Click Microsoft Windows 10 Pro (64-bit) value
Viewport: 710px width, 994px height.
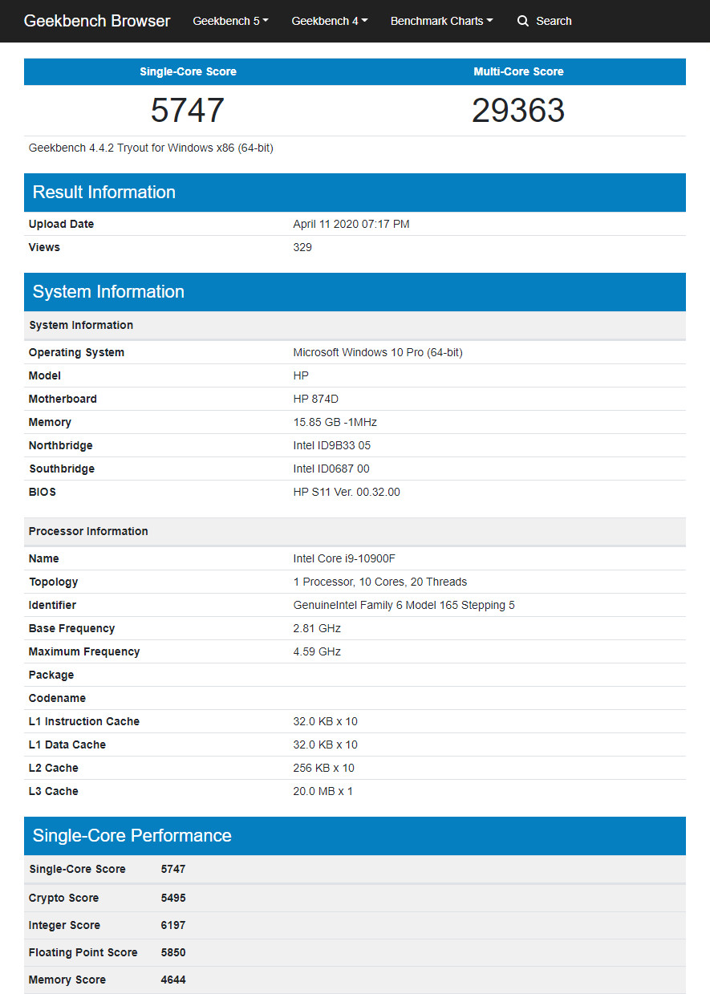378,352
